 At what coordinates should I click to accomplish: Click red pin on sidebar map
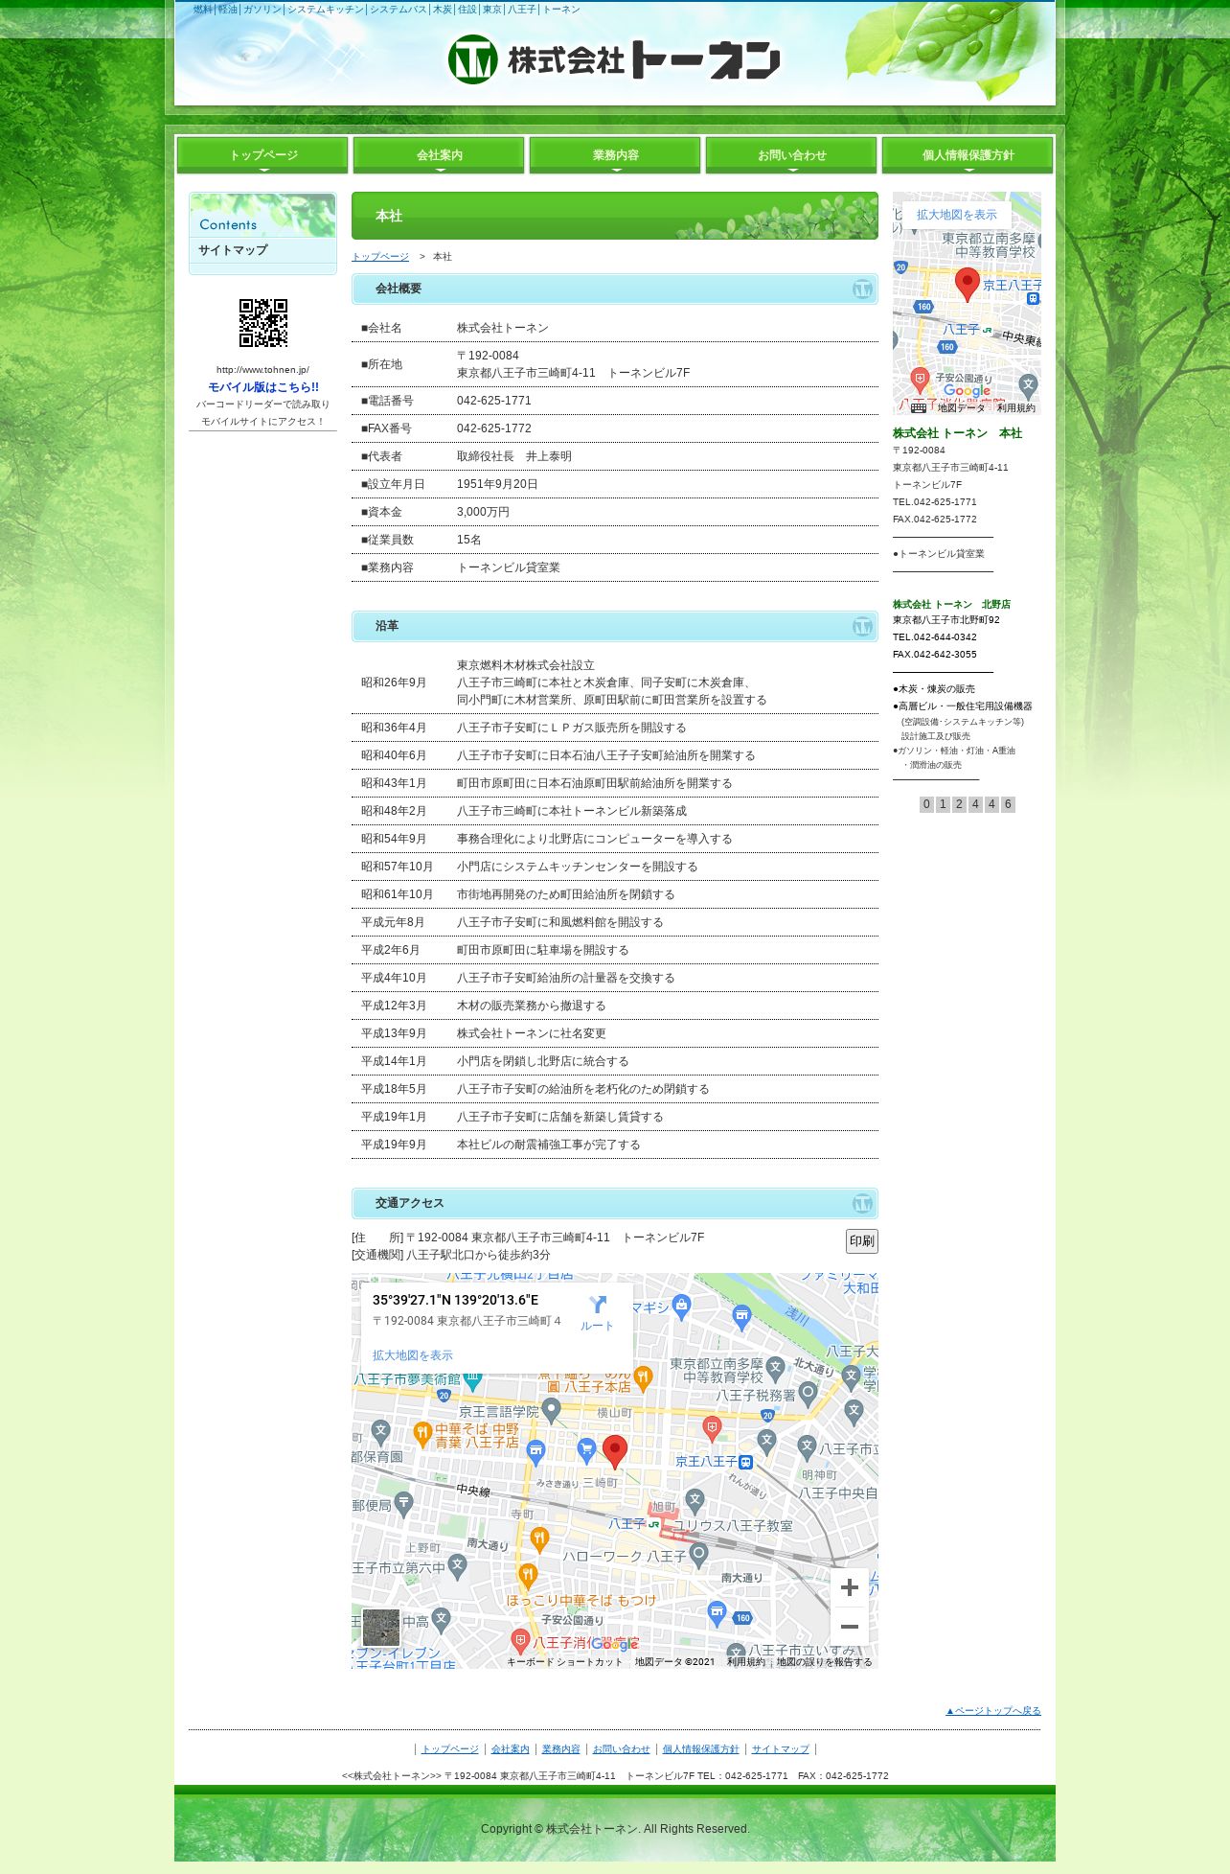968,285
